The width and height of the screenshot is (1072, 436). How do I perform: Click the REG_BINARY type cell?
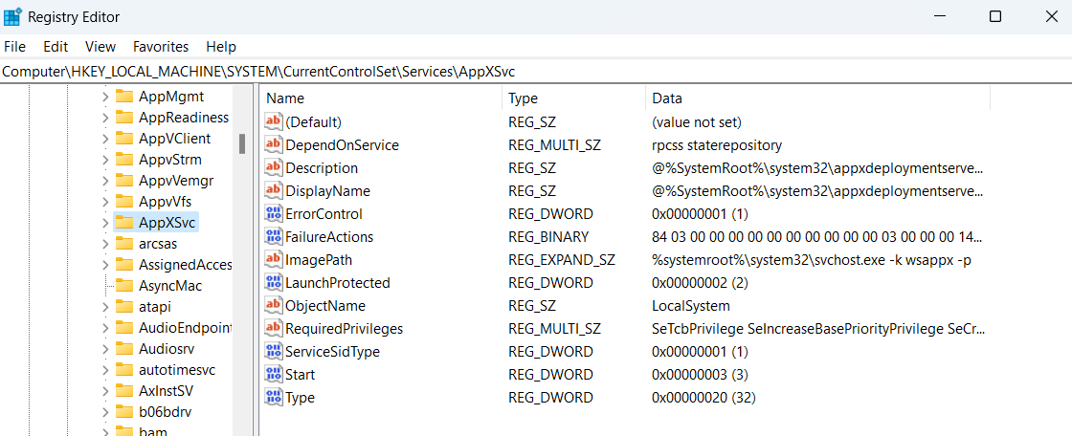[549, 237]
